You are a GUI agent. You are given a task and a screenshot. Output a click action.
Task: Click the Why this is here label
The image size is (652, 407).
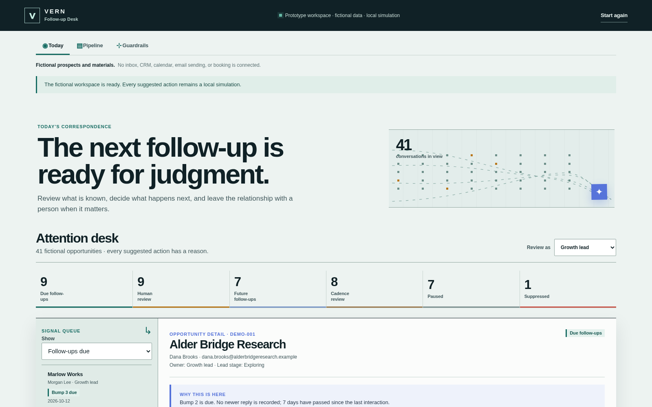pyautogui.click(x=203, y=394)
